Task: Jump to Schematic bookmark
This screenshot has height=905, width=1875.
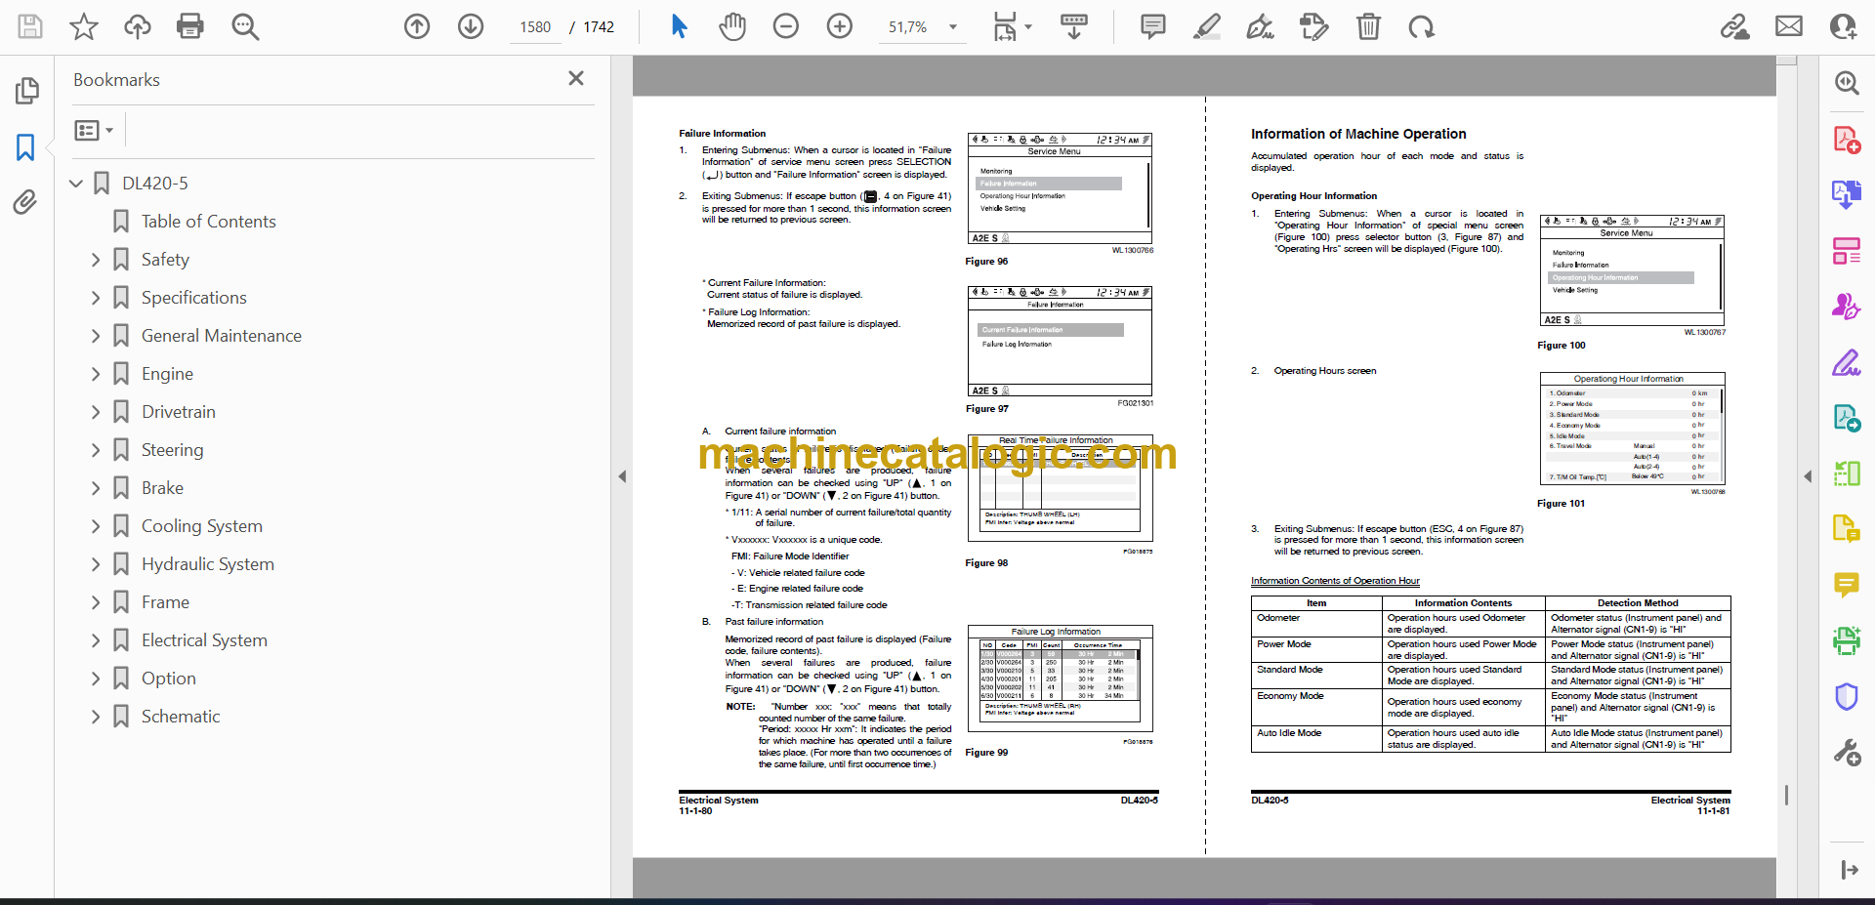Action: (x=181, y=717)
